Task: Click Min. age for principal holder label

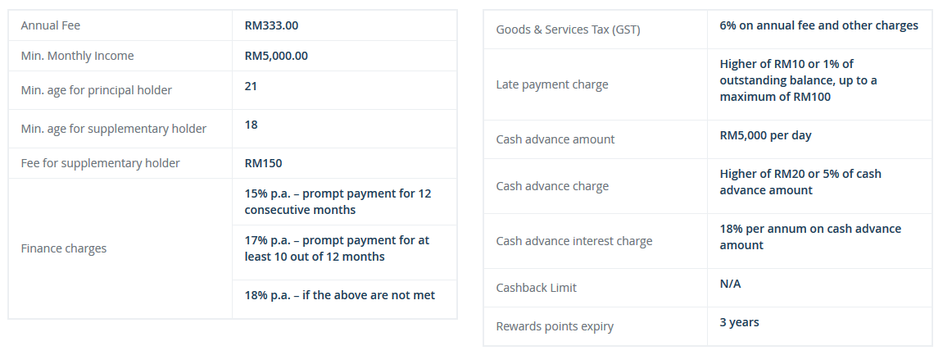Action: pos(96,90)
